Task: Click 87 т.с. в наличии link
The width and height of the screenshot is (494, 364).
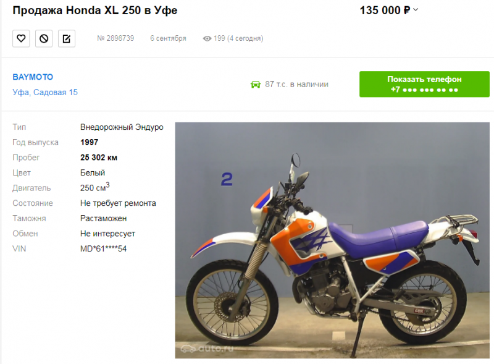Action: (x=296, y=84)
